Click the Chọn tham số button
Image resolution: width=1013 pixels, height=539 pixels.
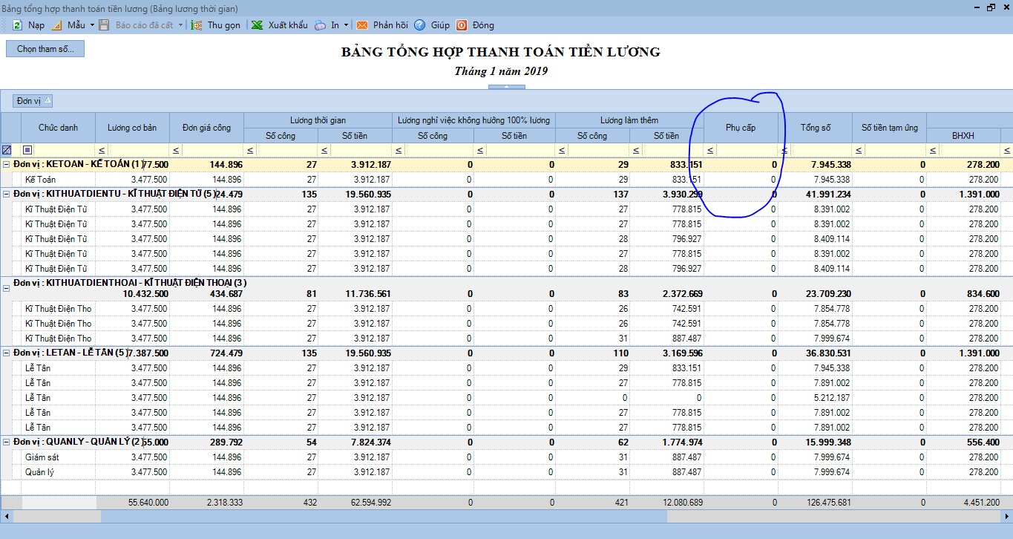[x=46, y=49]
